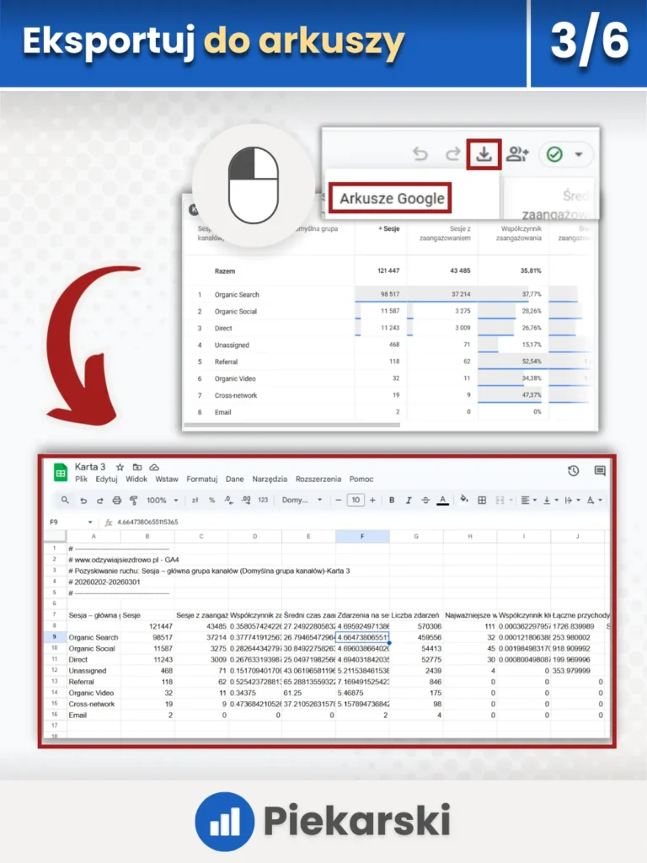Click the move to folder icon
Image resolution: width=647 pixels, height=863 pixels.
click(137, 467)
